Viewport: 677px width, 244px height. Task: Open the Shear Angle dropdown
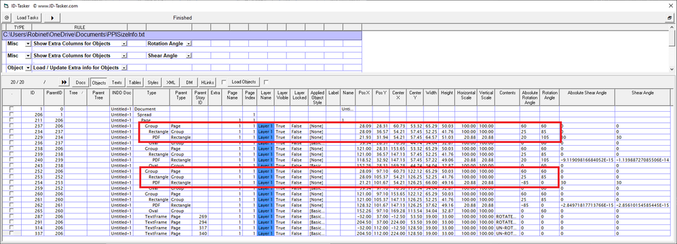point(189,56)
